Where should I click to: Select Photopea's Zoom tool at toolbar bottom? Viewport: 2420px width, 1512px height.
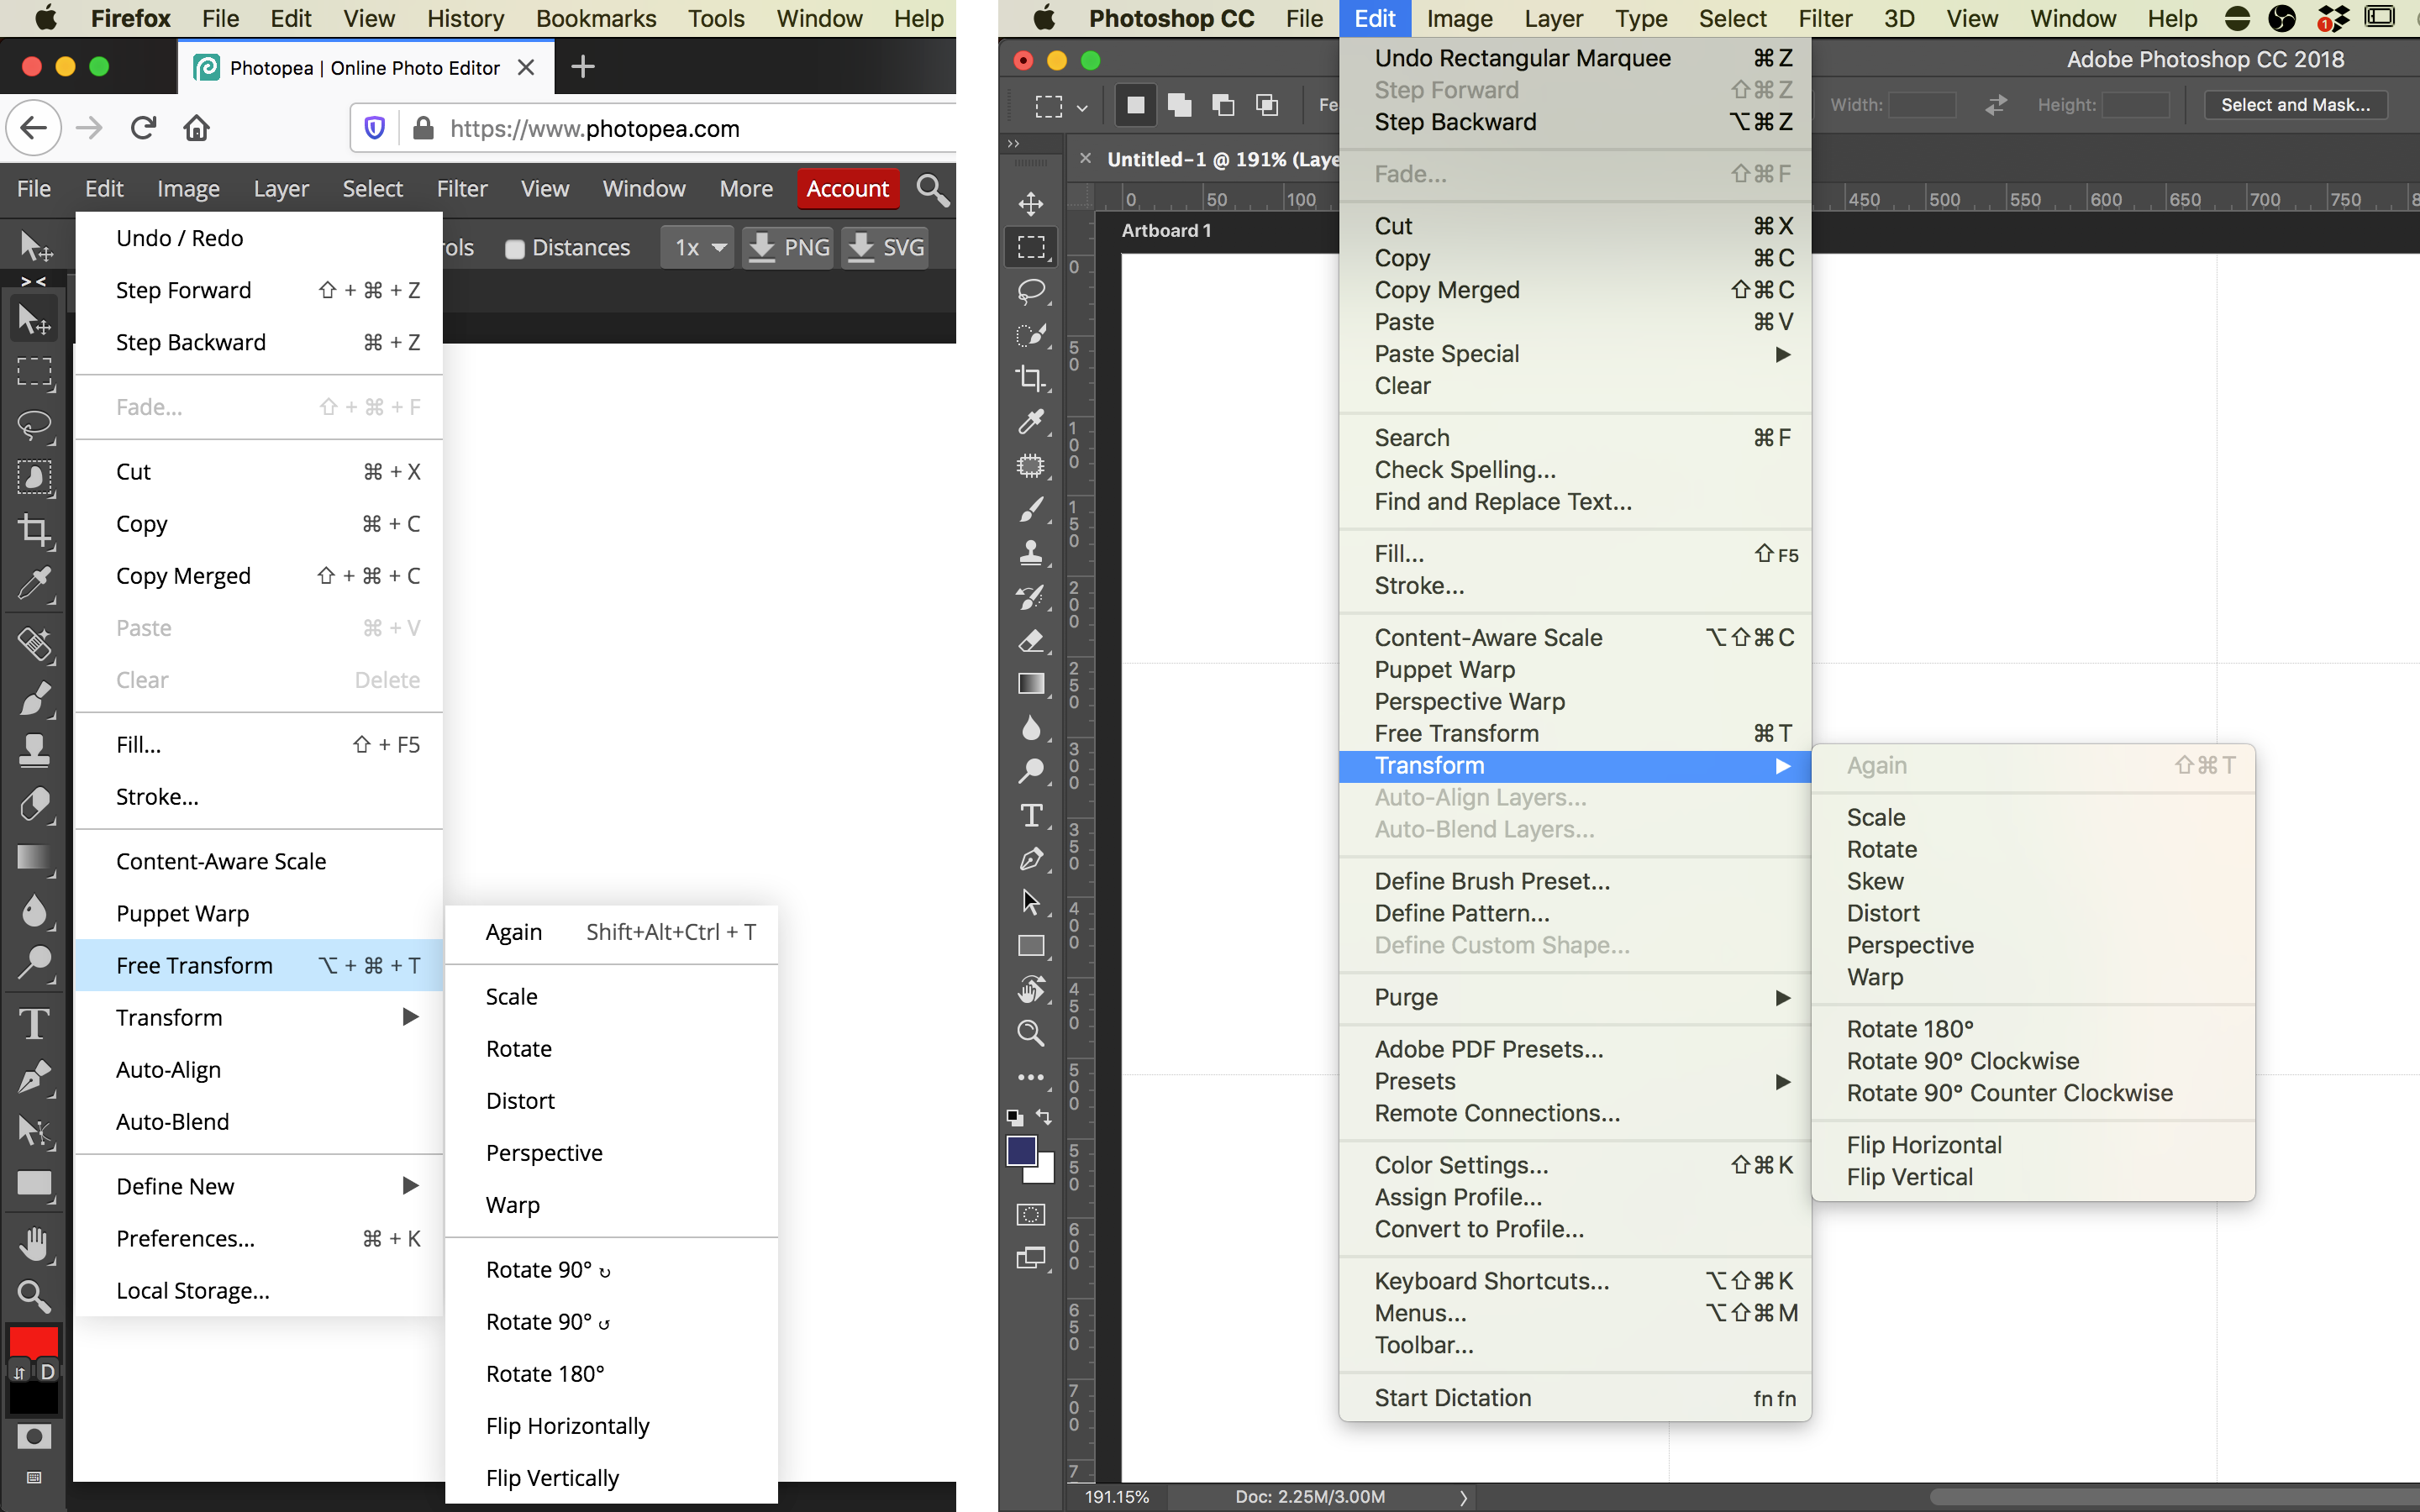coord(34,1296)
